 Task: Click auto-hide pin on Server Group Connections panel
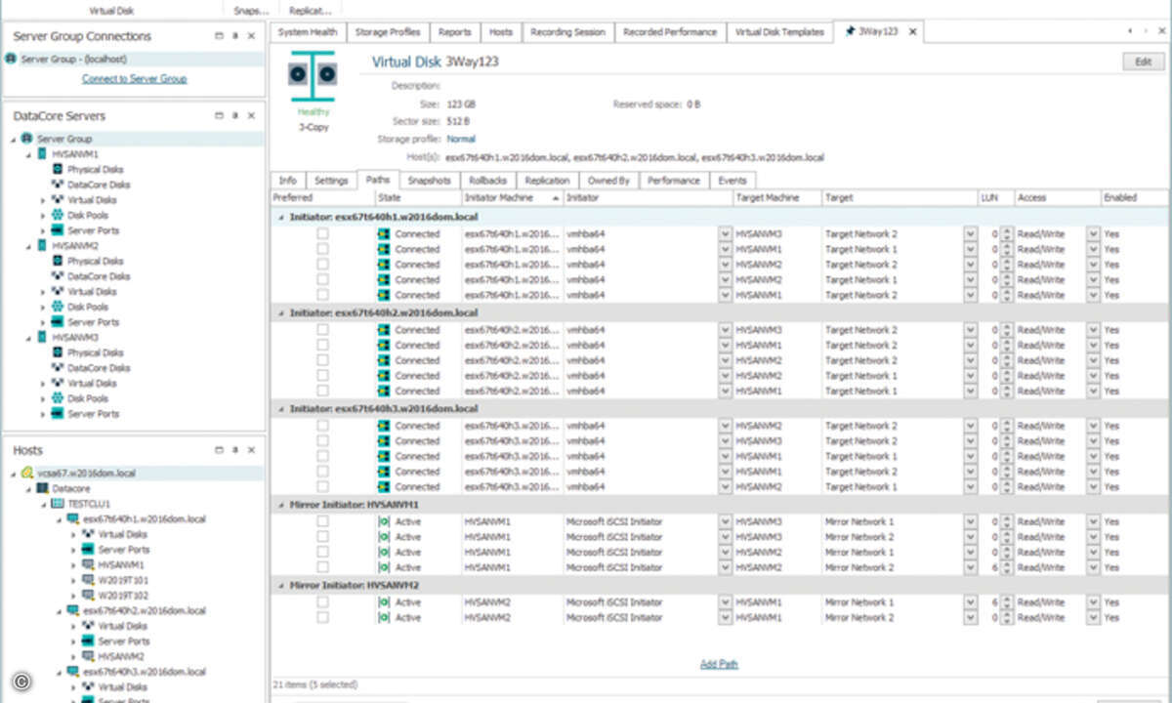(235, 36)
